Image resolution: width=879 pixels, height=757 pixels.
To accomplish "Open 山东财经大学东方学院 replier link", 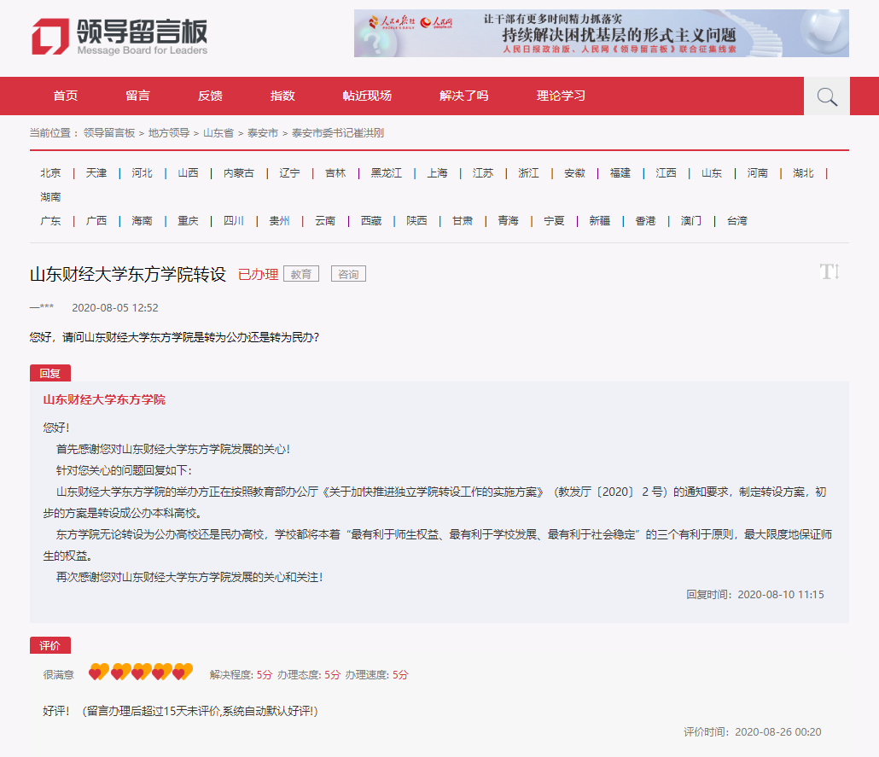I will (104, 399).
